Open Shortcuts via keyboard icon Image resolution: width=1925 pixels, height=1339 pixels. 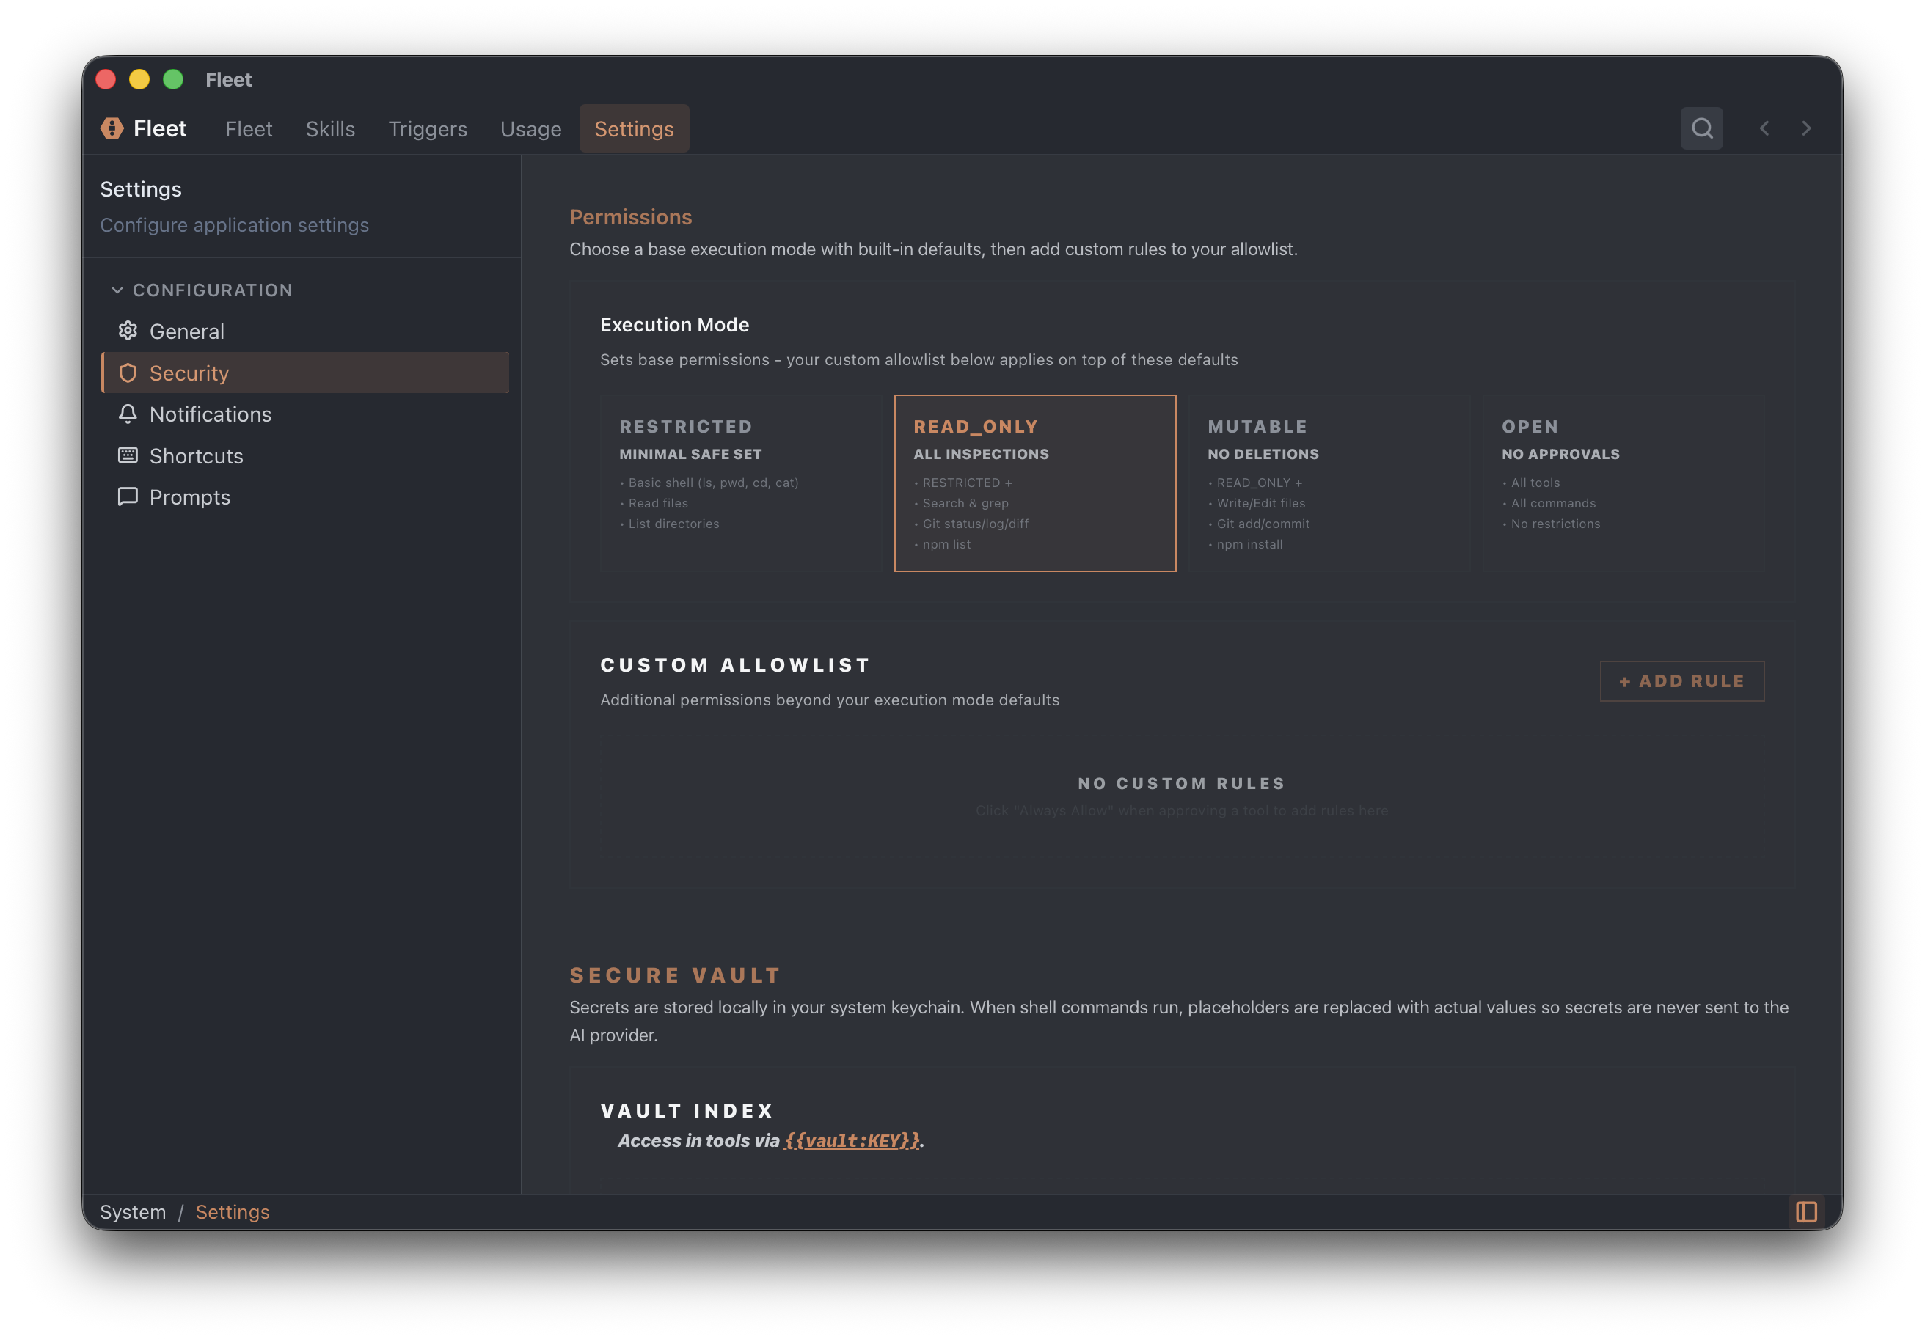click(x=128, y=455)
